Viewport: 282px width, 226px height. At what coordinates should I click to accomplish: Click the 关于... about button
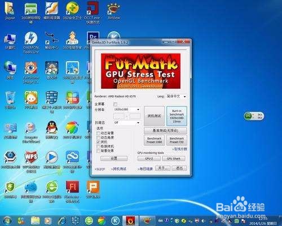point(162,168)
